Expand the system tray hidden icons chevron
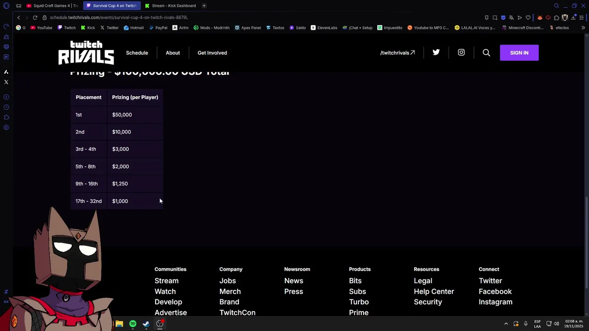 (506, 324)
